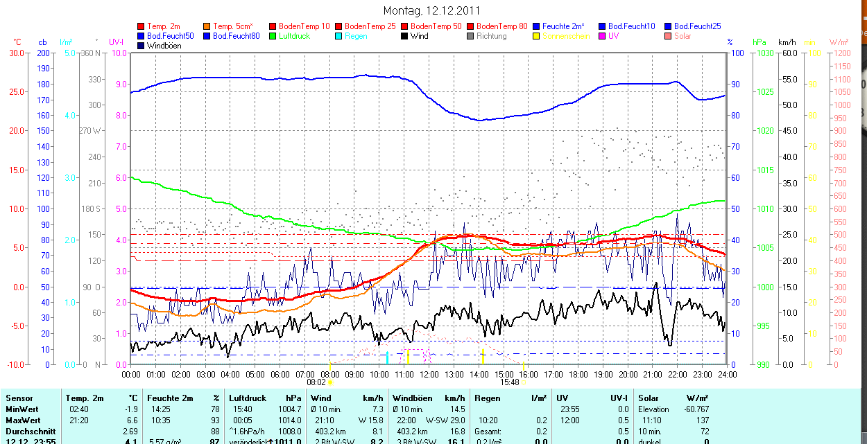
Task: Click the red Temp. 2m legend square
Action: 142,26
